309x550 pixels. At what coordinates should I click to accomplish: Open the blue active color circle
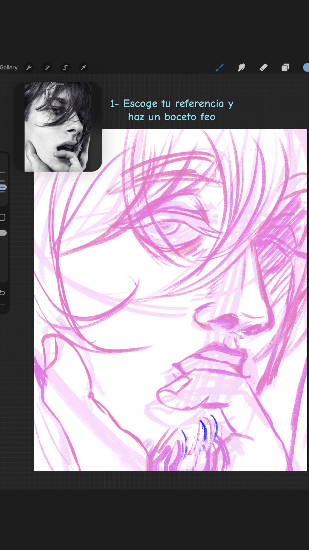pos(306,67)
